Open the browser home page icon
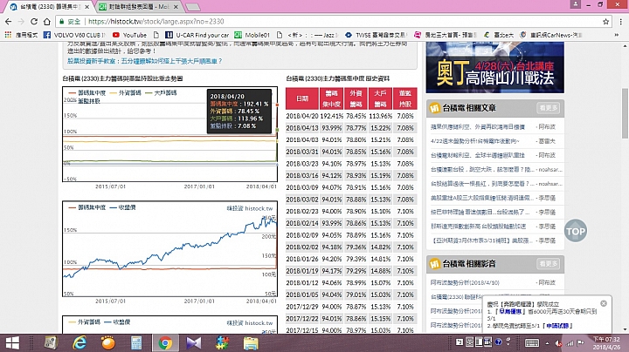This screenshot has height=352, width=629. point(47,22)
